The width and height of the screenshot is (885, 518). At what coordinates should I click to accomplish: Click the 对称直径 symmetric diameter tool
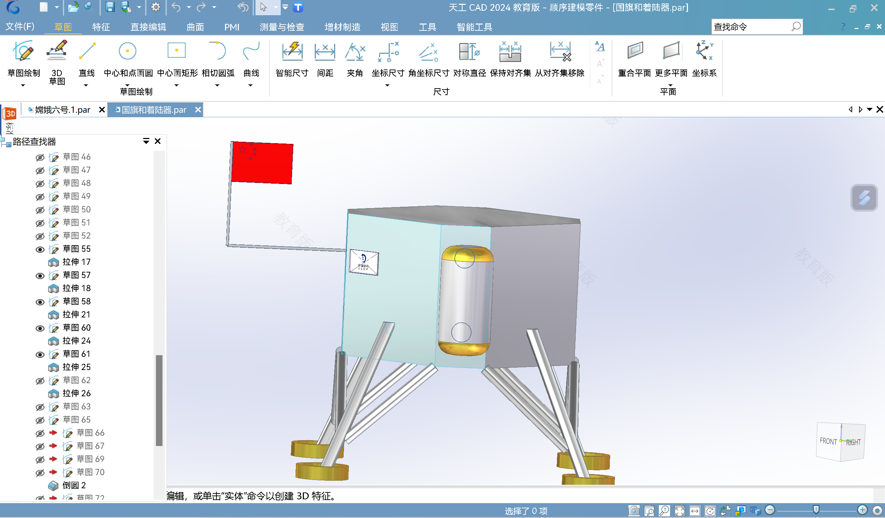(469, 58)
